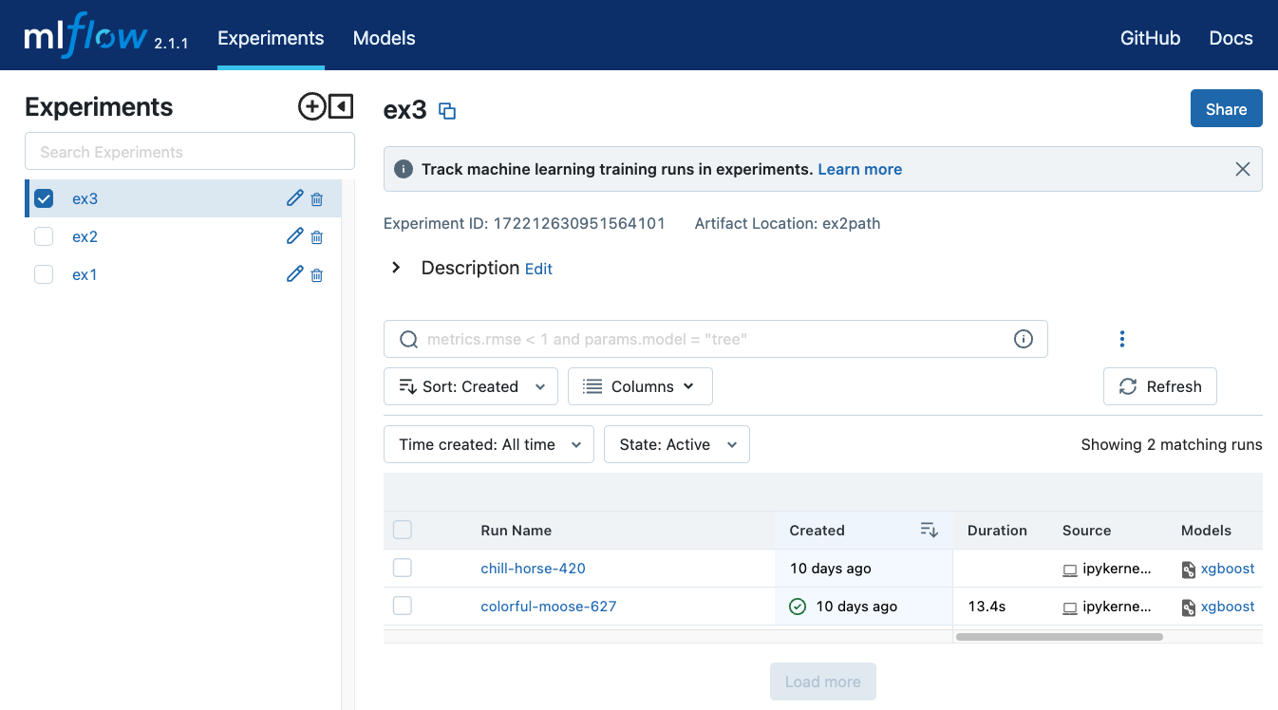Switch to the Models tab
The height and width of the screenshot is (710, 1278).
pos(384,38)
